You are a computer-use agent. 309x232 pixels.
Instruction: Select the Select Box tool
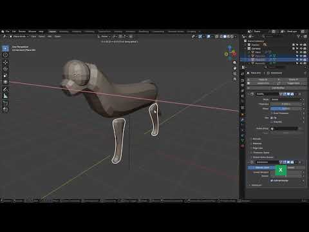[x=5, y=48]
